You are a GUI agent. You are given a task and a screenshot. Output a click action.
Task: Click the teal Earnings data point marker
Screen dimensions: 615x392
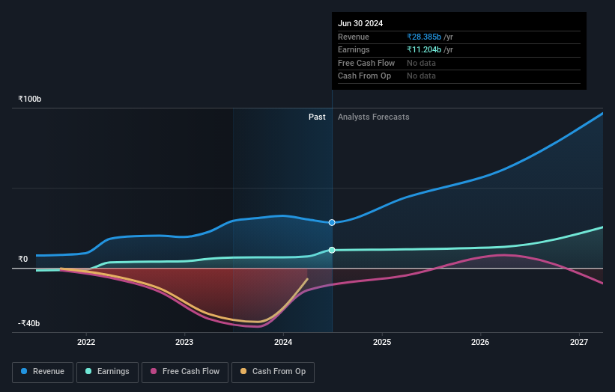[x=332, y=250]
